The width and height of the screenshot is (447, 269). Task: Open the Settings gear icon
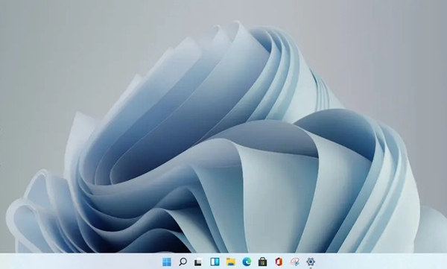(x=311, y=262)
